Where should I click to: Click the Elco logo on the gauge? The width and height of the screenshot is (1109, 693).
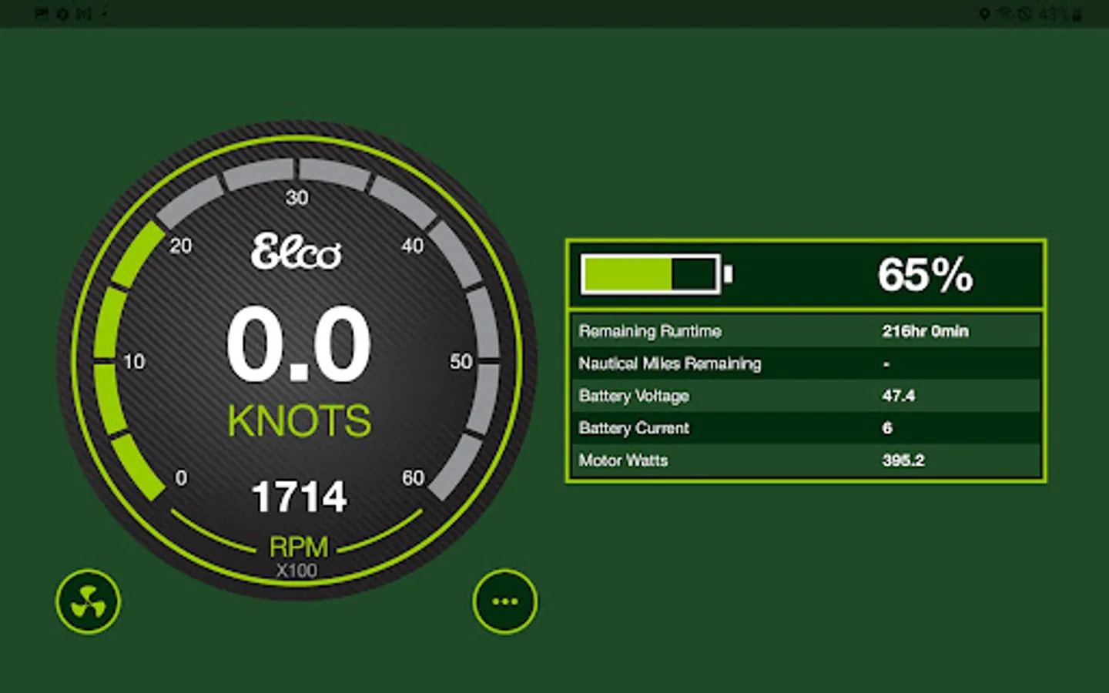pyautogui.click(x=297, y=252)
